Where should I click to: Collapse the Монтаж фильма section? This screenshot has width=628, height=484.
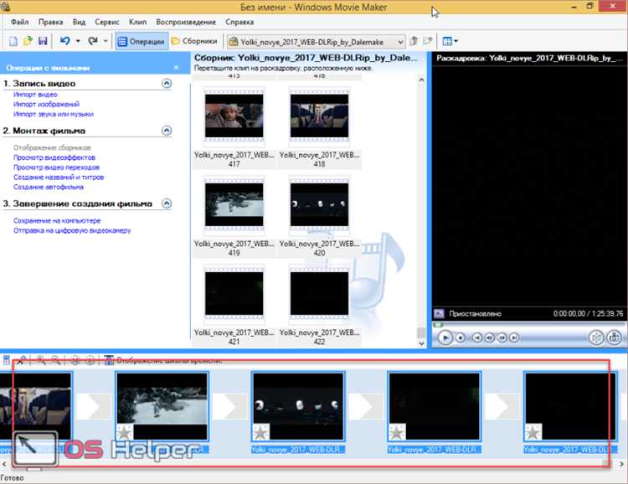coord(167,131)
